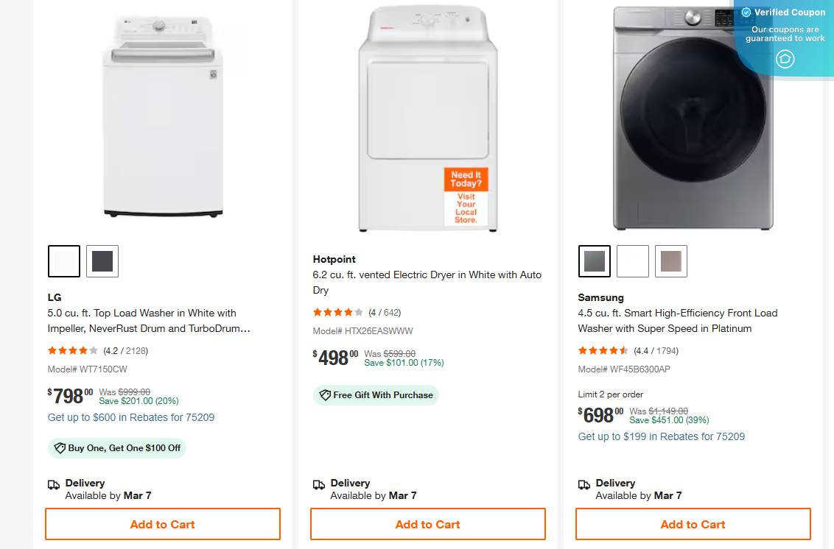
Task: Click the delivery truck icon under the Samsung washer
Action: tap(584, 484)
